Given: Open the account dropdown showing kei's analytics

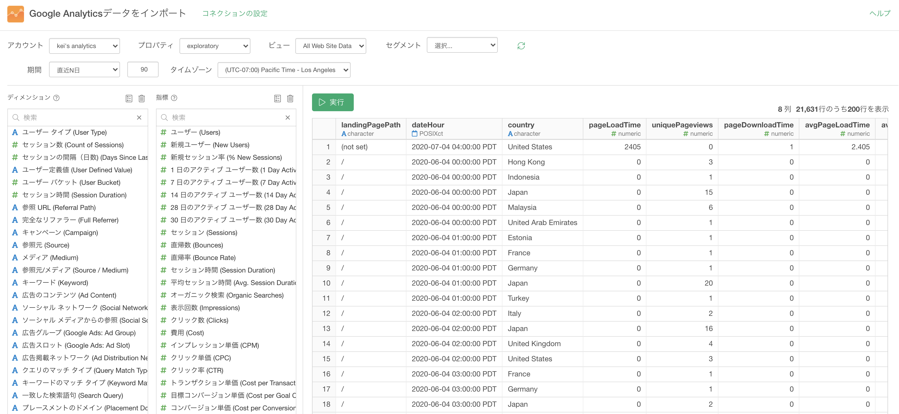Looking at the screenshot, I should click(x=85, y=46).
